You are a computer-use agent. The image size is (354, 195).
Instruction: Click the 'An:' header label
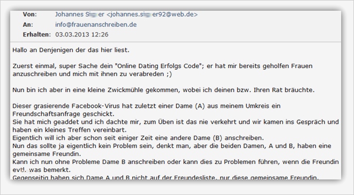tap(28, 25)
